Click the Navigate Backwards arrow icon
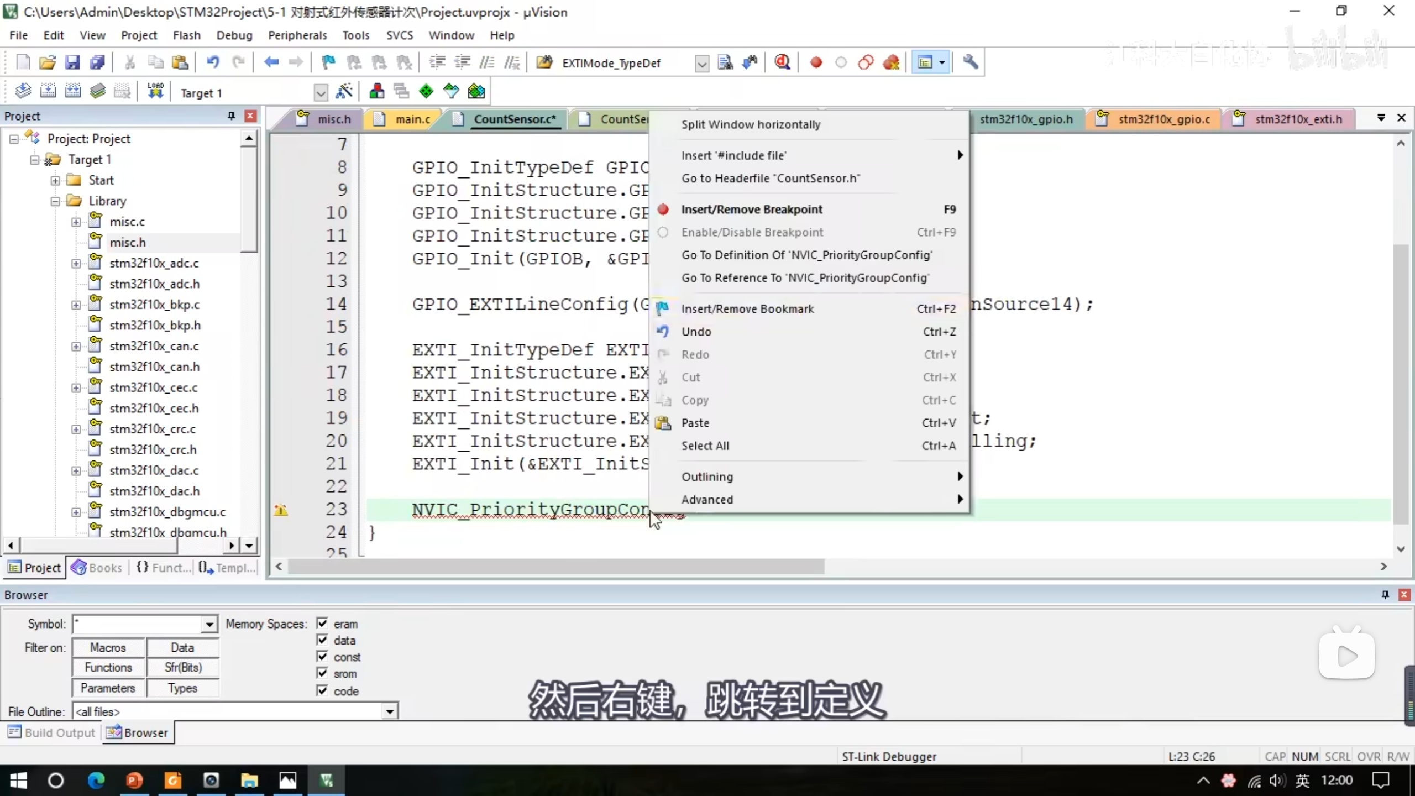Screen dimensions: 1415x796 pos(271,62)
